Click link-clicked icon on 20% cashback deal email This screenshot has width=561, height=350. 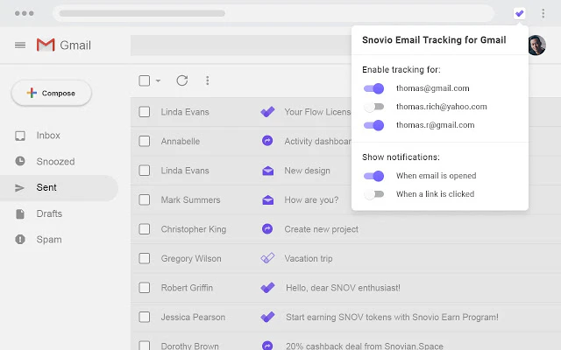pyautogui.click(x=267, y=346)
